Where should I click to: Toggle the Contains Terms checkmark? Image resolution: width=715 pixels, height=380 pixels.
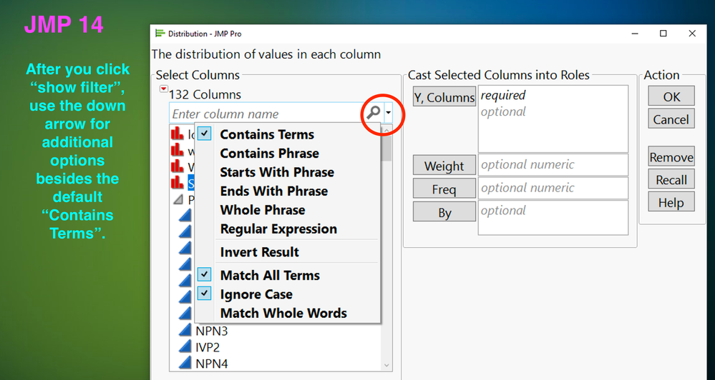point(205,134)
